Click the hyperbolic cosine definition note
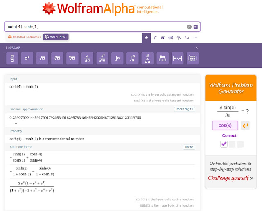Viewport: 262px width, 211px height. (165, 199)
